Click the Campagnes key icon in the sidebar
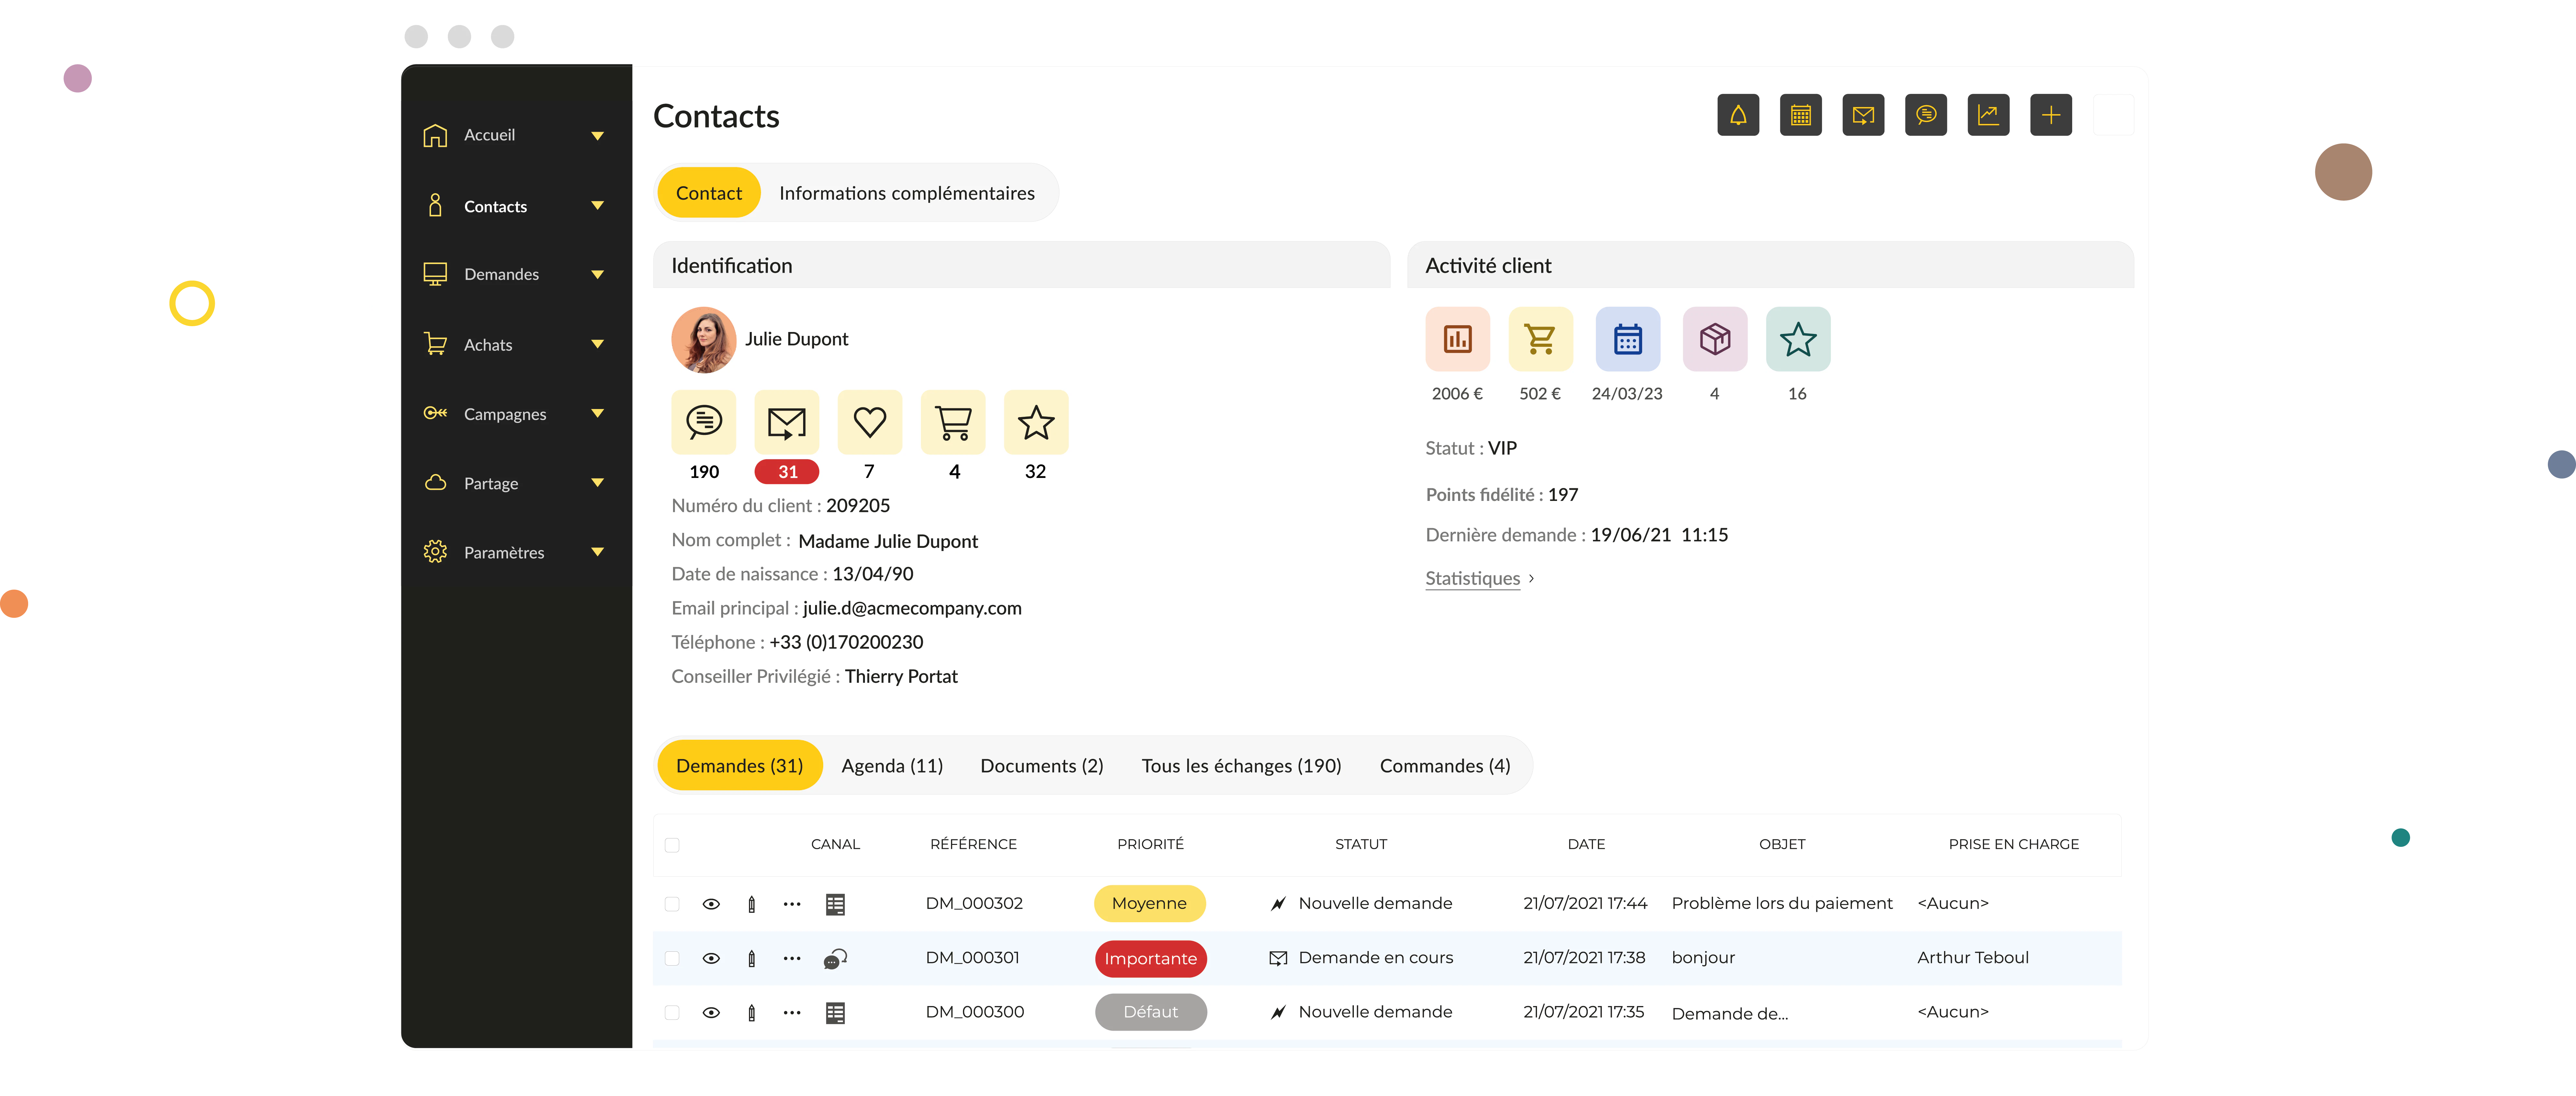This screenshot has height=1096, width=2576. (435, 413)
